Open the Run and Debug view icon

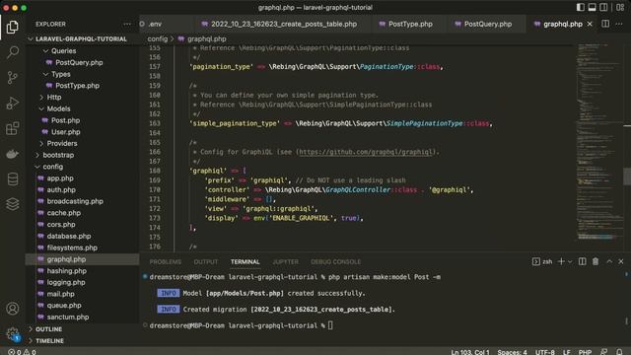pyautogui.click(x=13, y=103)
